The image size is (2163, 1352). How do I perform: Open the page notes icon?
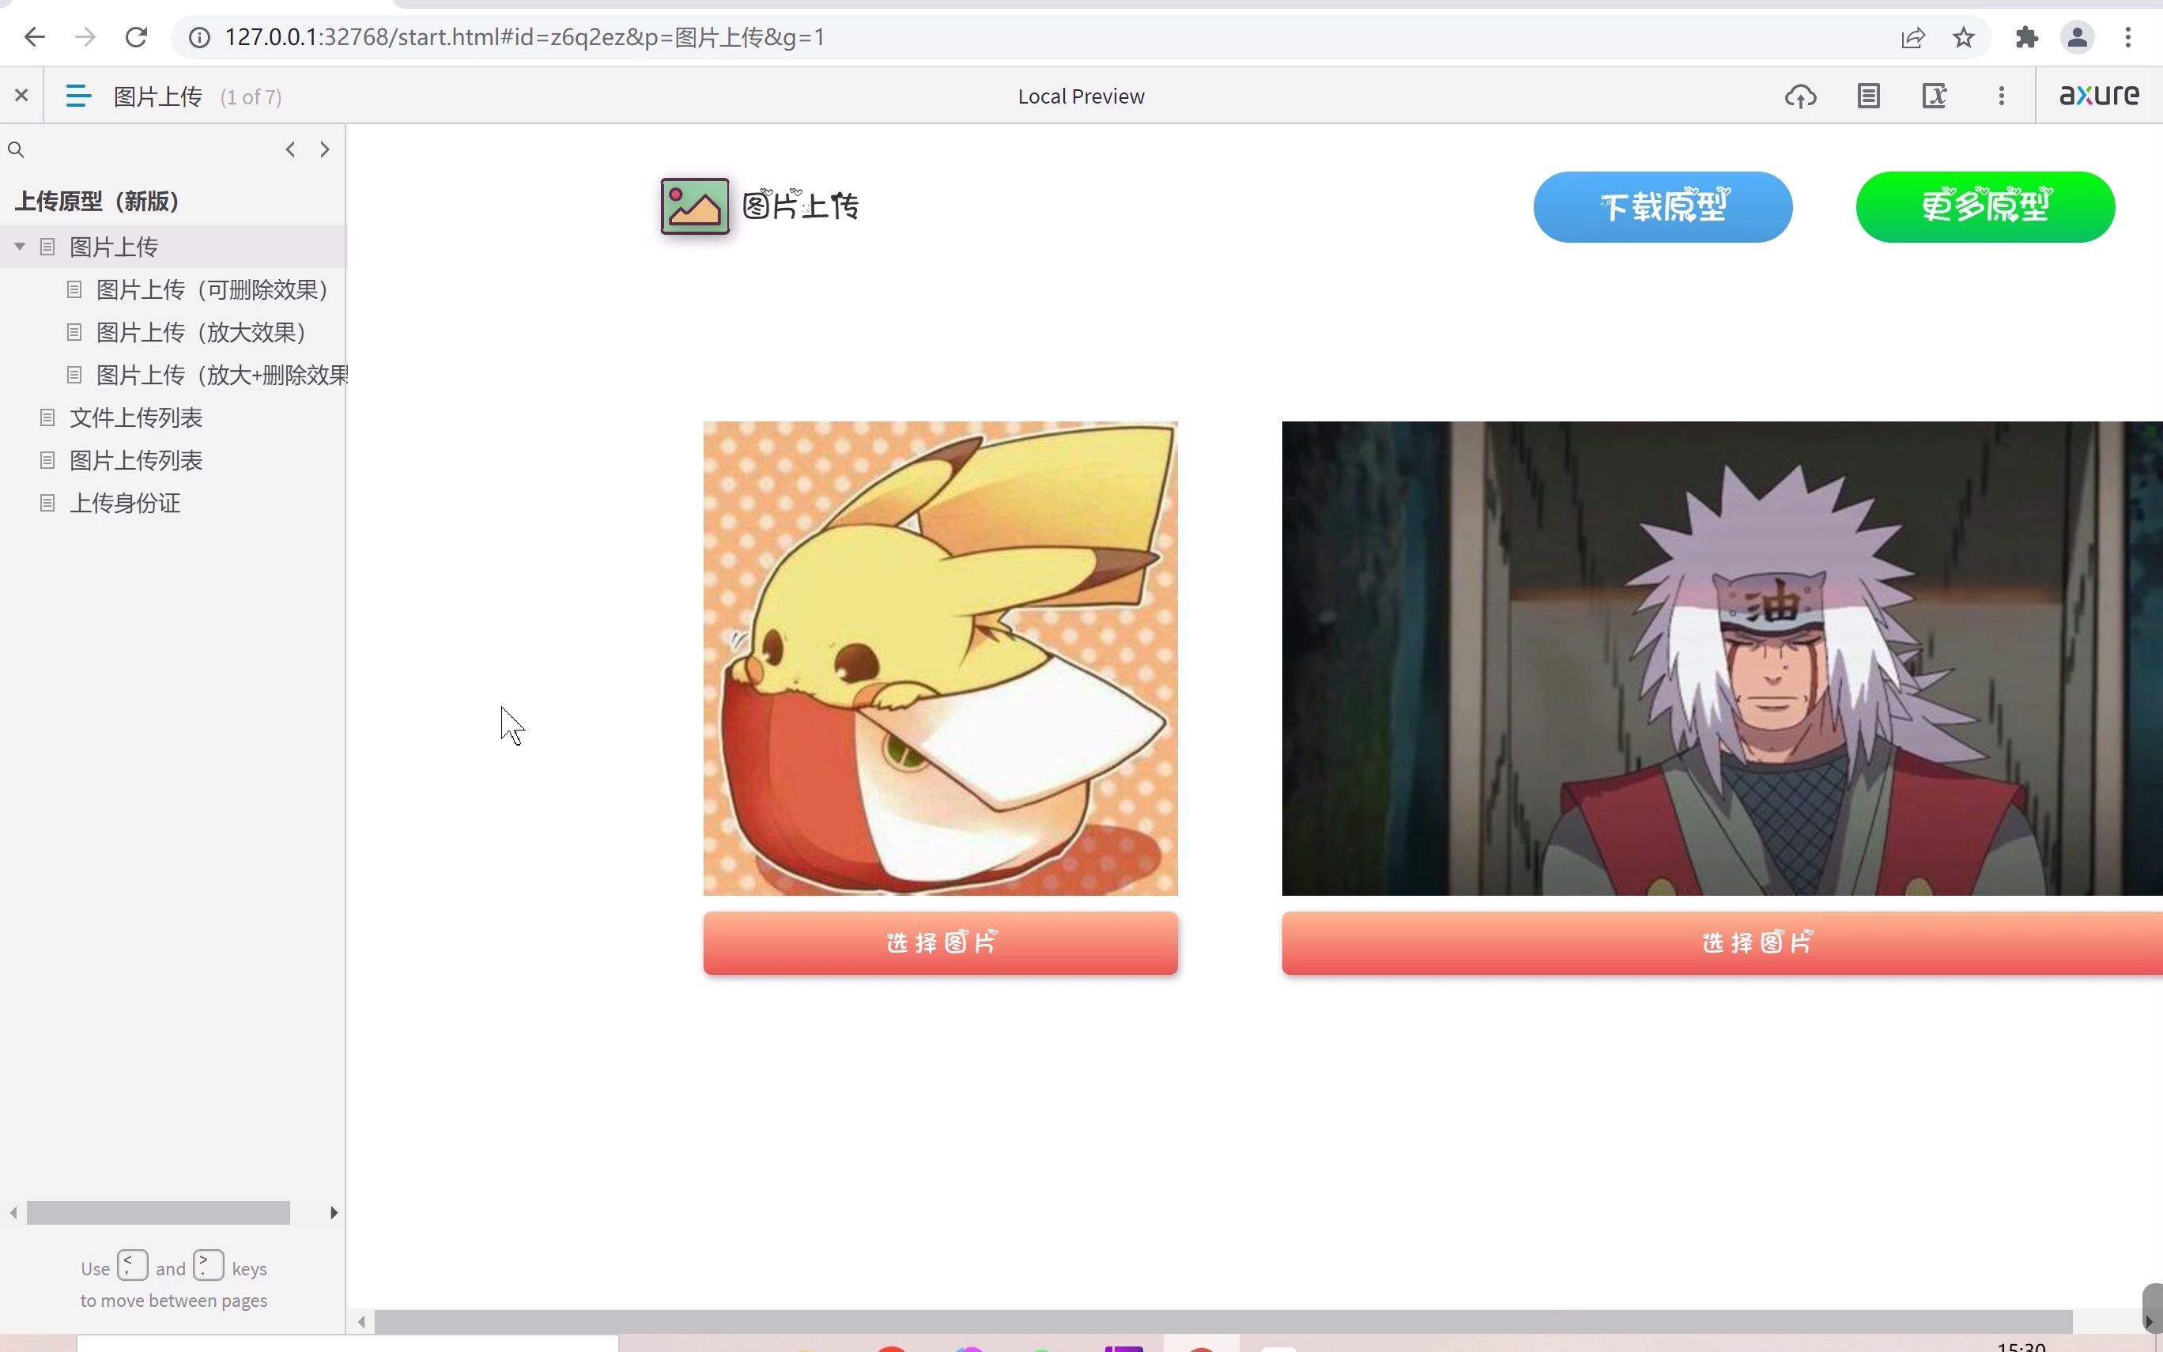point(1868,96)
